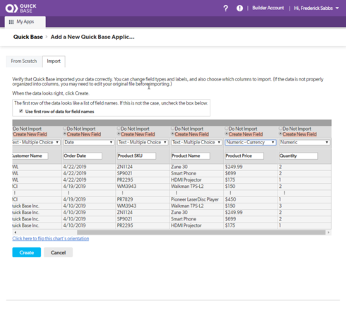Click the table's horizontal scrollbar thumb
346x335 pixels.
201,233
